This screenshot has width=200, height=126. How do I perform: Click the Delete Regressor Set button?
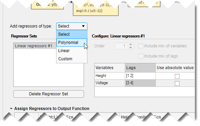pos(49,94)
